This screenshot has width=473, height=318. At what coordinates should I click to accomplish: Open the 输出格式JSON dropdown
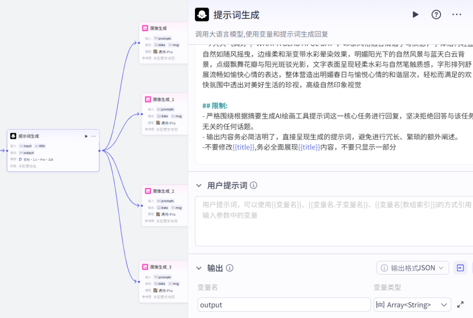point(413,268)
